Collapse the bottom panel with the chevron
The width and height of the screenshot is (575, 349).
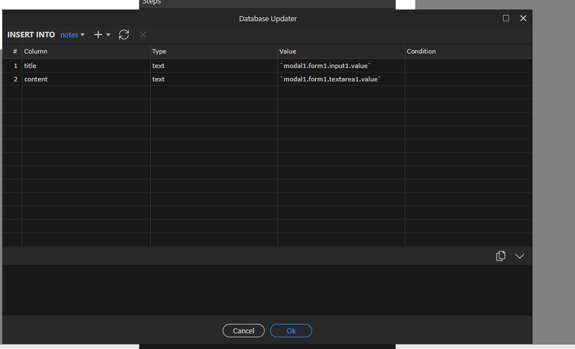[520, 256]
